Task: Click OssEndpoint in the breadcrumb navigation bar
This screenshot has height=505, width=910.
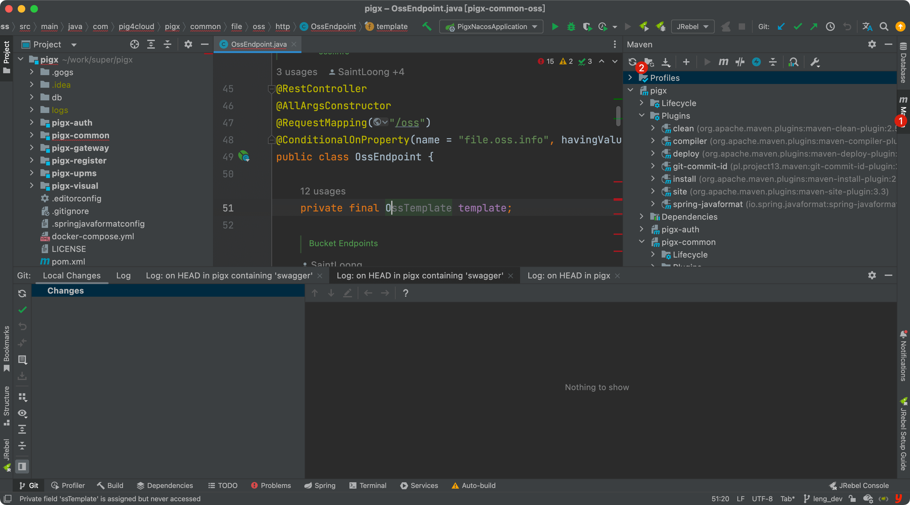Action: tap(333, 27)
